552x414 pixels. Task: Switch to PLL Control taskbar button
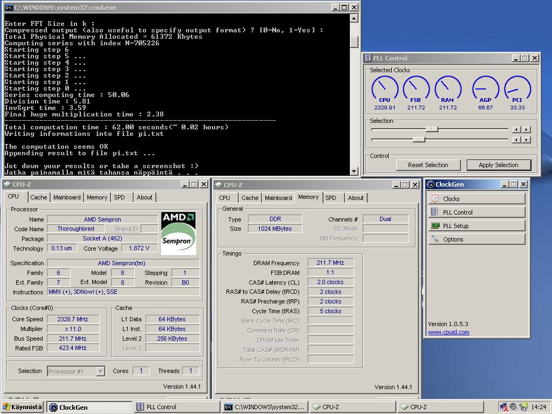click(x=177, y=407)
